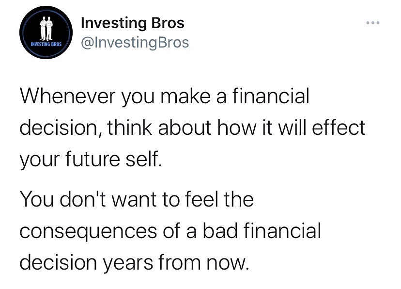Click the word Whenever in the tweet

coord(68,96)
